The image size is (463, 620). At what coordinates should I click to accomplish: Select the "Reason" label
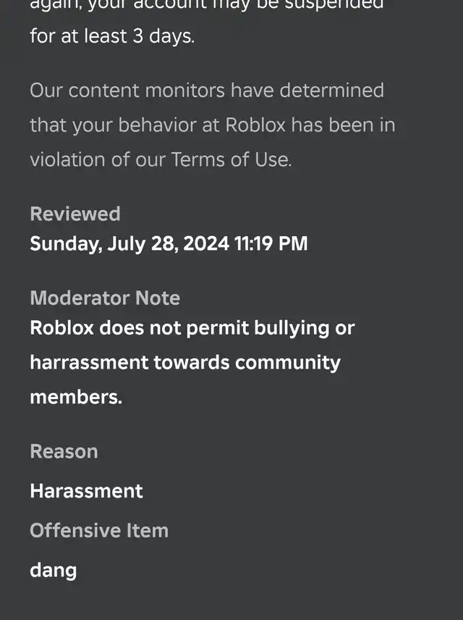(64, 451)
